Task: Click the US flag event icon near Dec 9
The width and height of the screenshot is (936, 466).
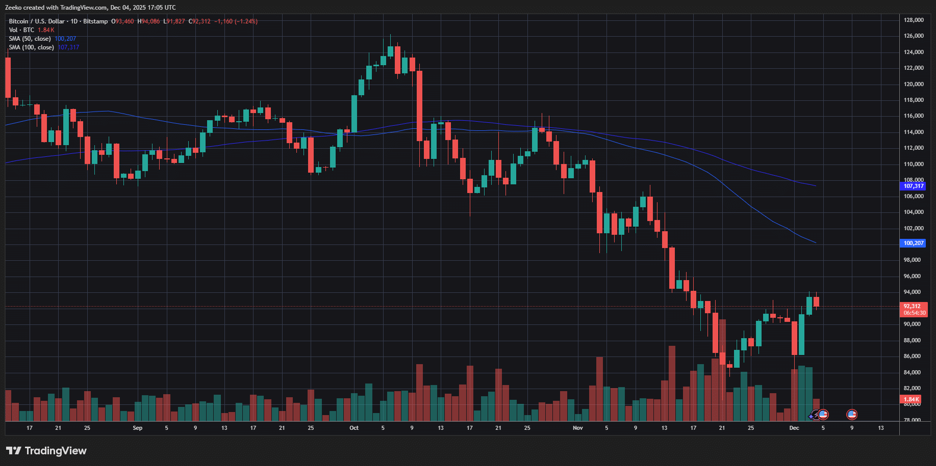Action: pyautogui.click(x=851, y=415)
